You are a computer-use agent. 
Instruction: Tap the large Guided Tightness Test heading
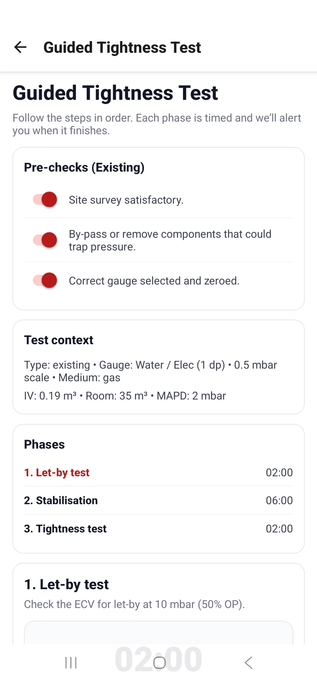pyautogui.click(x=115, y=93)
